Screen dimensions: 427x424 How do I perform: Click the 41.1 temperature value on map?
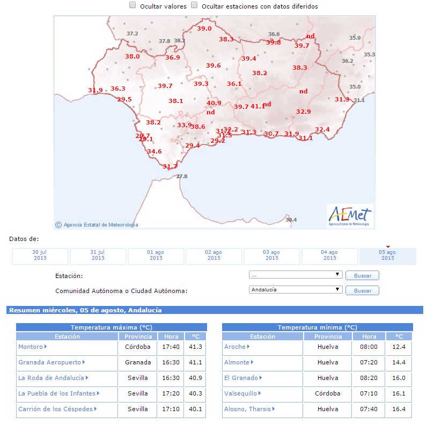coord(257,107)
